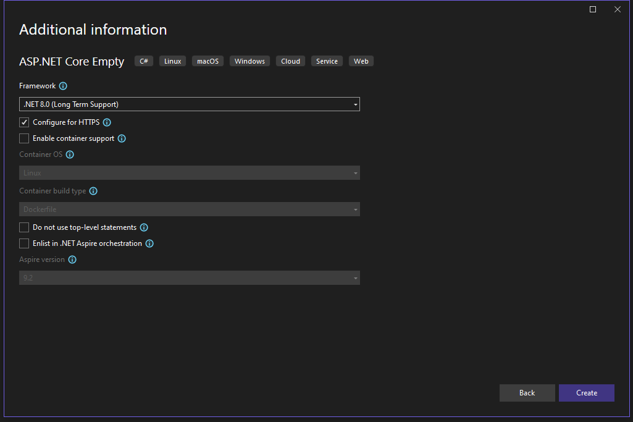The width and height of the screenshot is (633, 422).
Task: Click the Cloud tag
Action: pos(291,61)
